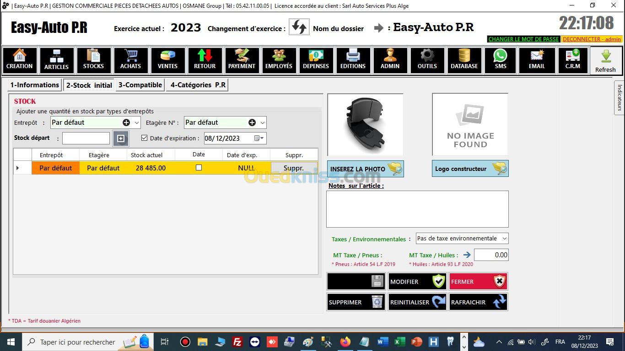The width and height of the screenshot is (625, 351).
Task: Click the Refresh toolbar button
Action: click(x=605, y=61)
